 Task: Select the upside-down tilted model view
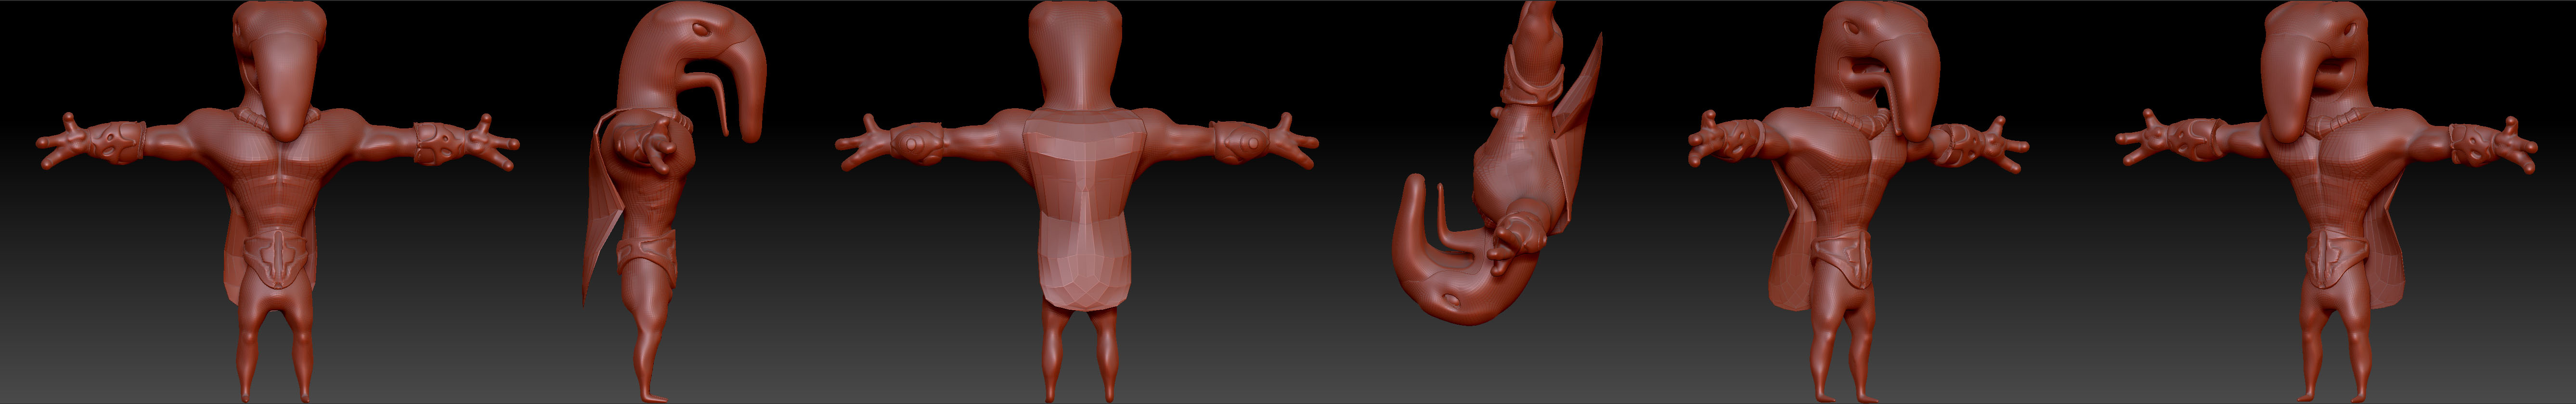[1497, 162]
